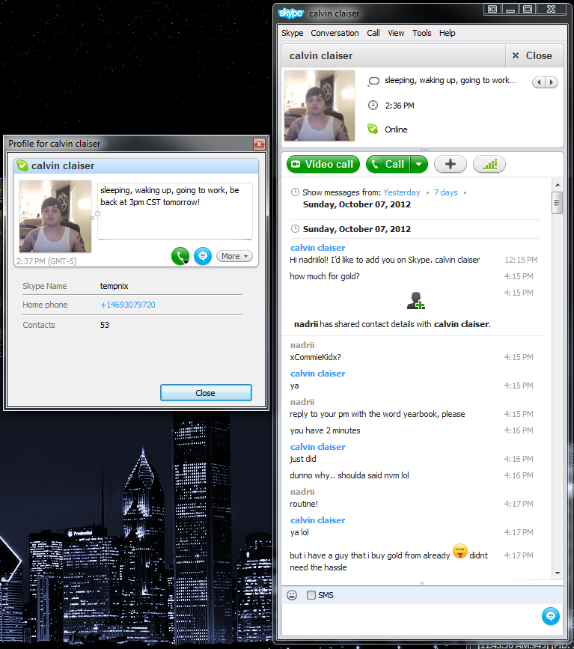The image size is (574, 649).
Task: Close the calvin claiser conversation header
Action: click(533, 55)
